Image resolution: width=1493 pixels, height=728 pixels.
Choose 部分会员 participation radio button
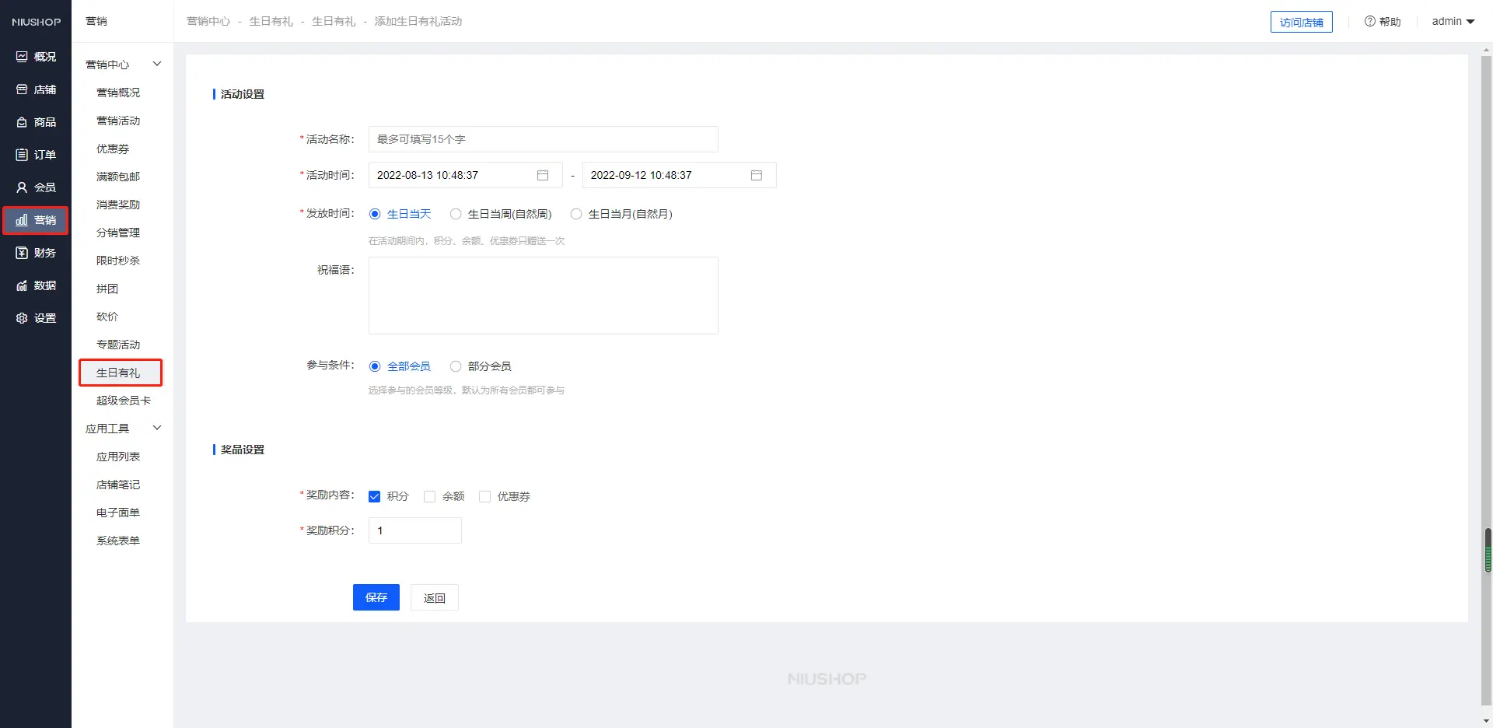(x=456, y=366)
